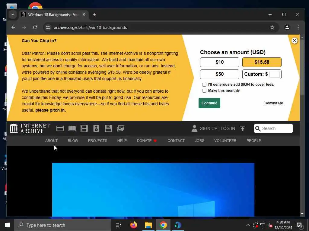Open the taskbar clock showing 4:30 AM
The width and height of the screenshot is (309, 231).
click(283, 225)
